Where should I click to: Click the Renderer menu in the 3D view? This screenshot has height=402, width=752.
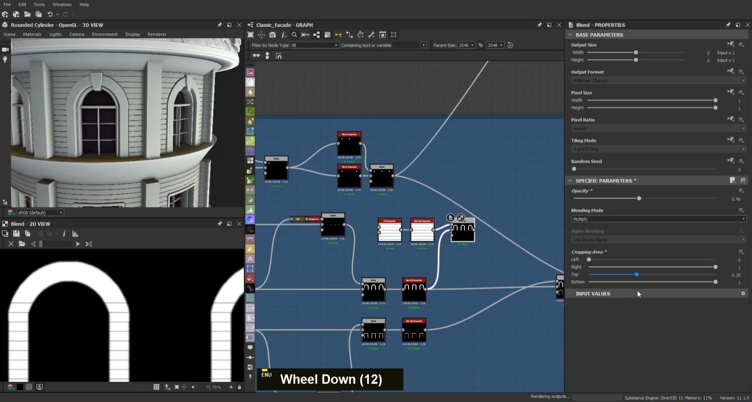coord(157,34)
